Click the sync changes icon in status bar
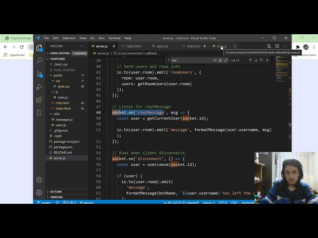318x238 pixels. coord(58,202)
